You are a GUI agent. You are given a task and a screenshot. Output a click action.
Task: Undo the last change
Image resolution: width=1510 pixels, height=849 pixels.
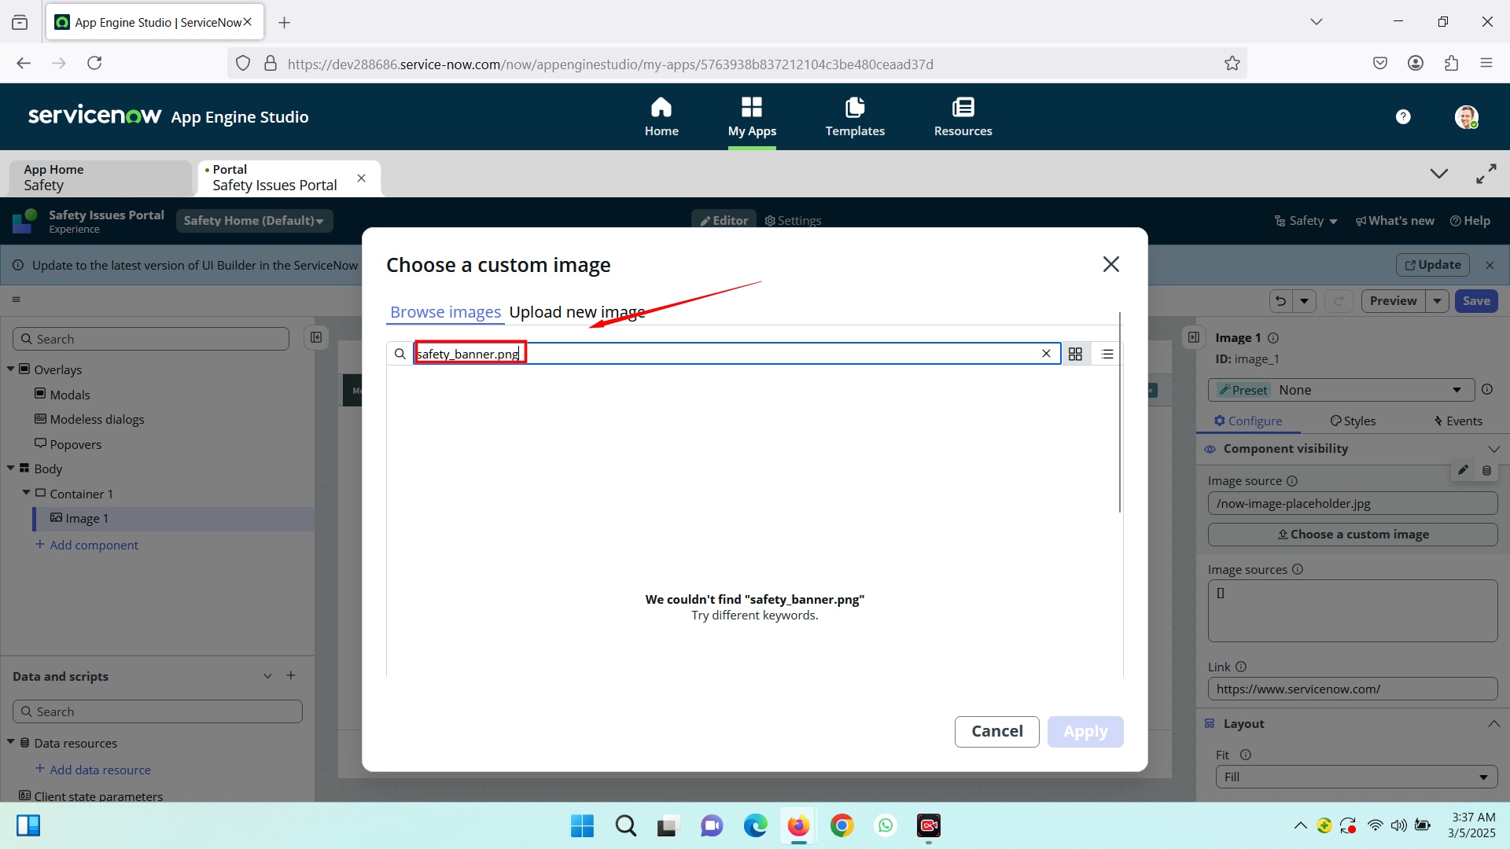[1280, 301]
